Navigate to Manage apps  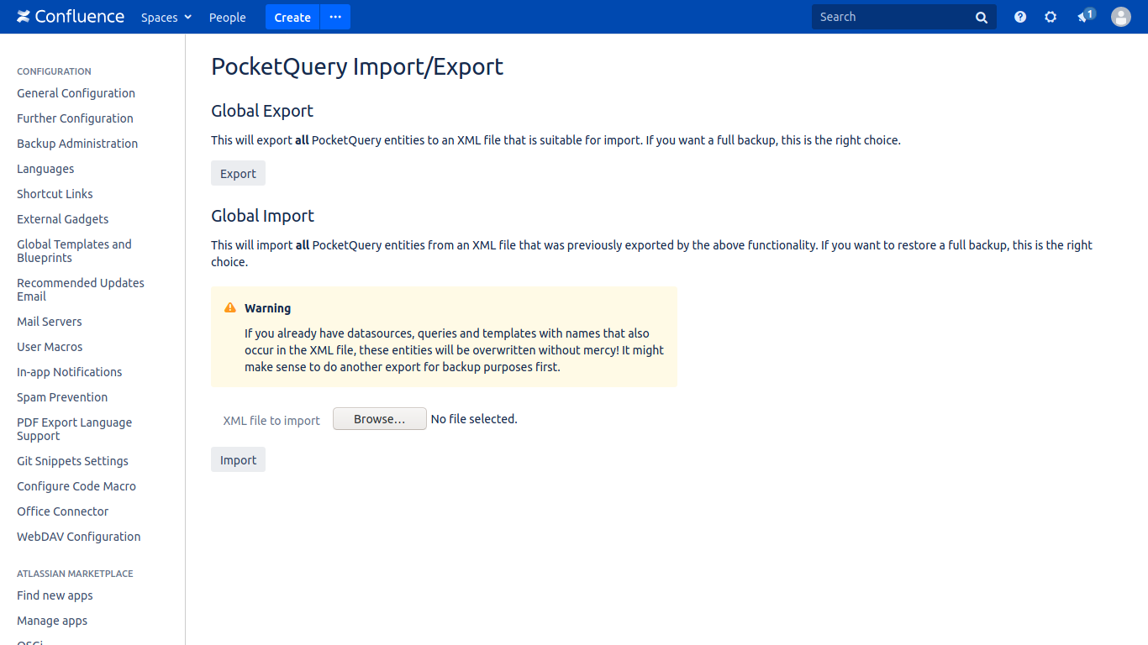coord(52,621)
